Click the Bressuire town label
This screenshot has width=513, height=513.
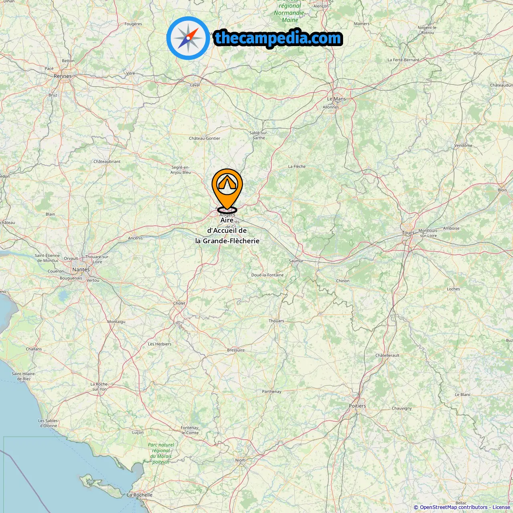(236, 350)
